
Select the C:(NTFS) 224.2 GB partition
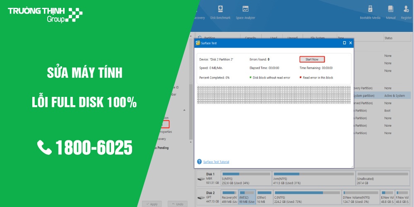307,197
